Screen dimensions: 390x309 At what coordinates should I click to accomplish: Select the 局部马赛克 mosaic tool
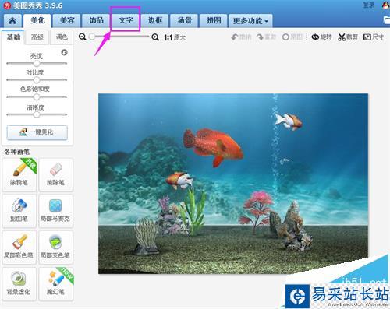pyautogui.click(x=55, y=211)
